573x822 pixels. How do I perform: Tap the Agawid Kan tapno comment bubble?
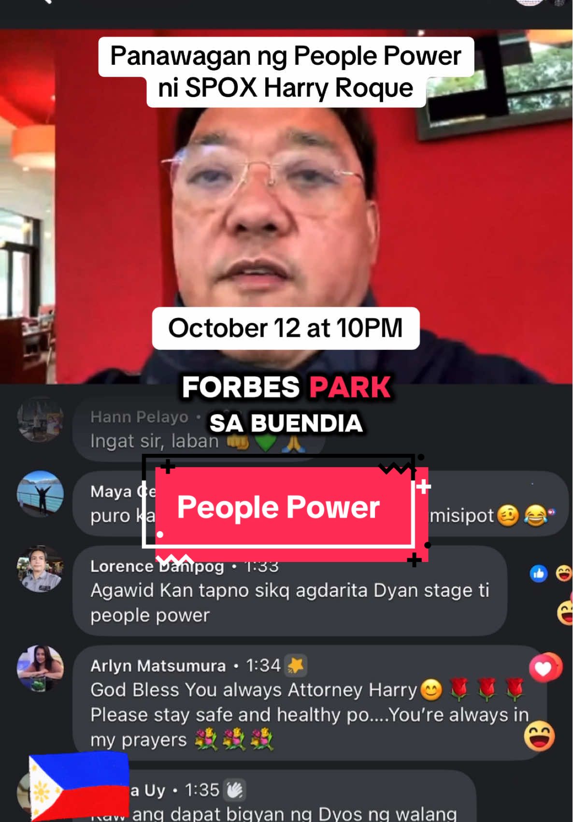[x=290, y=591]
